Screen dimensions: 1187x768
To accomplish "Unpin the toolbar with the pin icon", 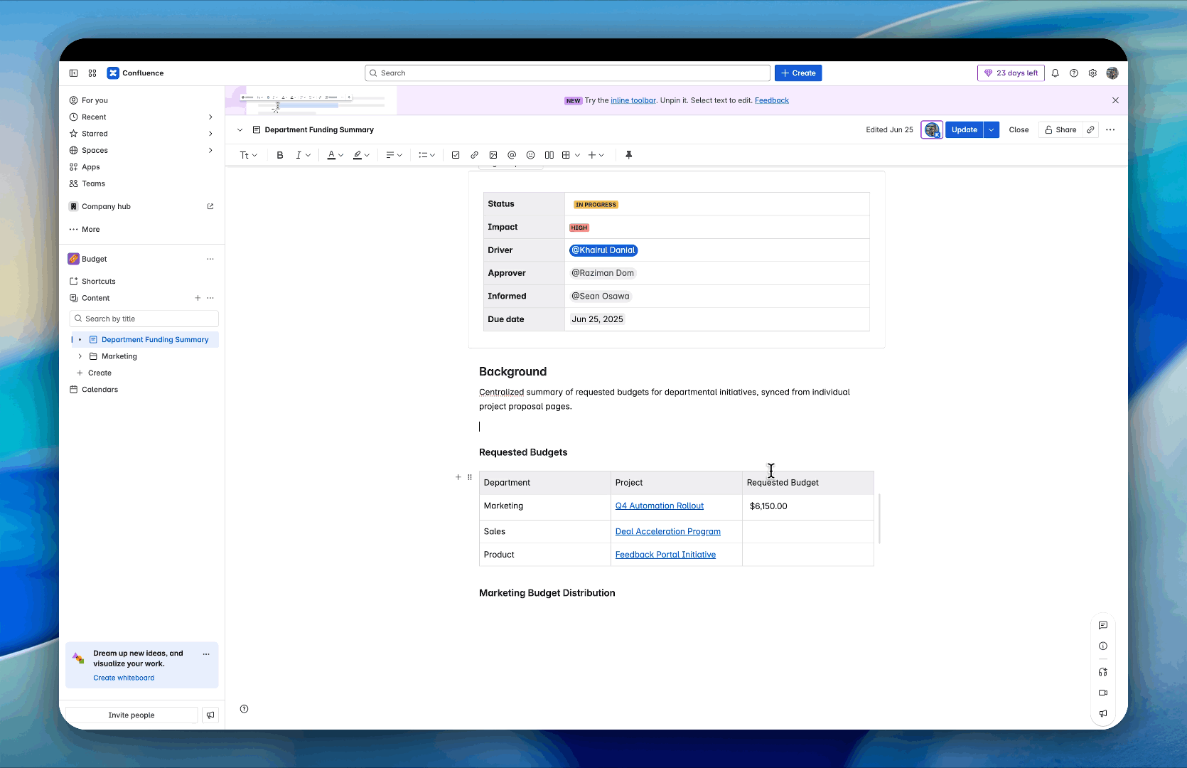I will pyautogui.click(x=628, y=155).
